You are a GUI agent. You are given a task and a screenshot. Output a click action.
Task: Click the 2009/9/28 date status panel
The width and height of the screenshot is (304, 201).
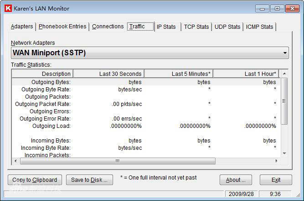coord(241,194)
